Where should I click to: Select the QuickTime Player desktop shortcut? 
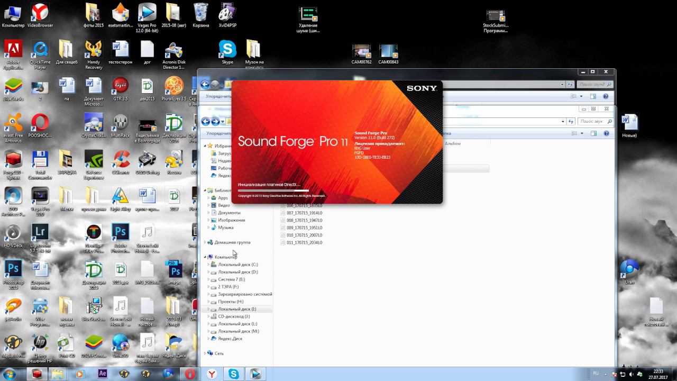(x=40, y=55)
